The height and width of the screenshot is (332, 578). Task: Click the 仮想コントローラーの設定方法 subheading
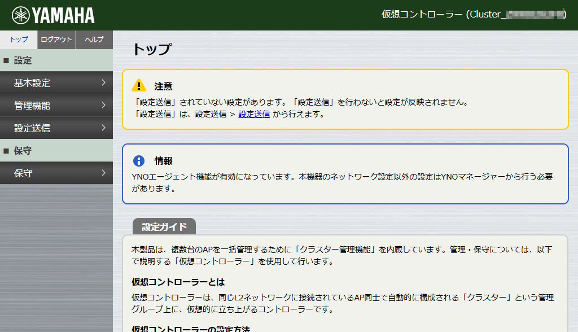pyautogui.click(x=191, y=328)
